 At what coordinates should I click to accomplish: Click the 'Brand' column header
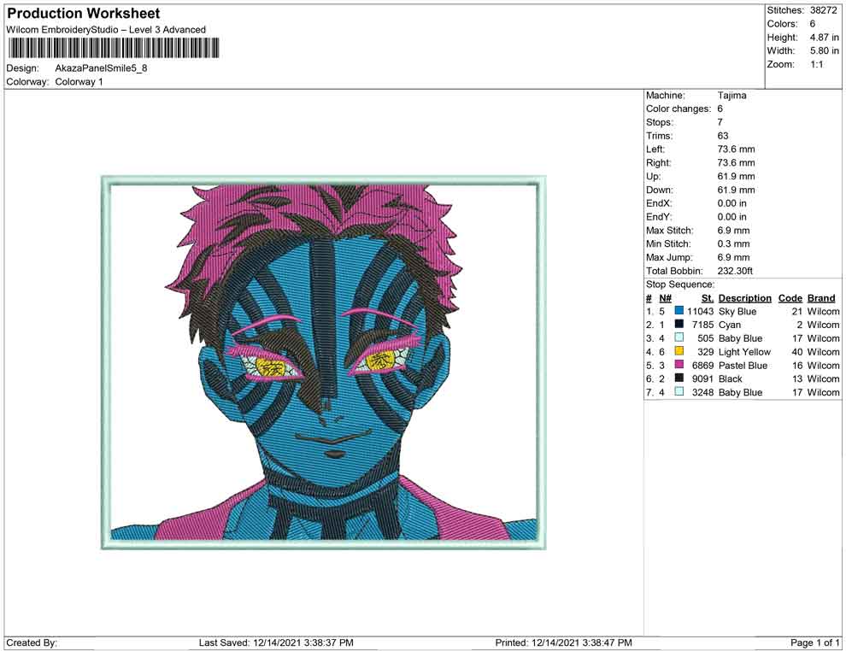point(821,297)
